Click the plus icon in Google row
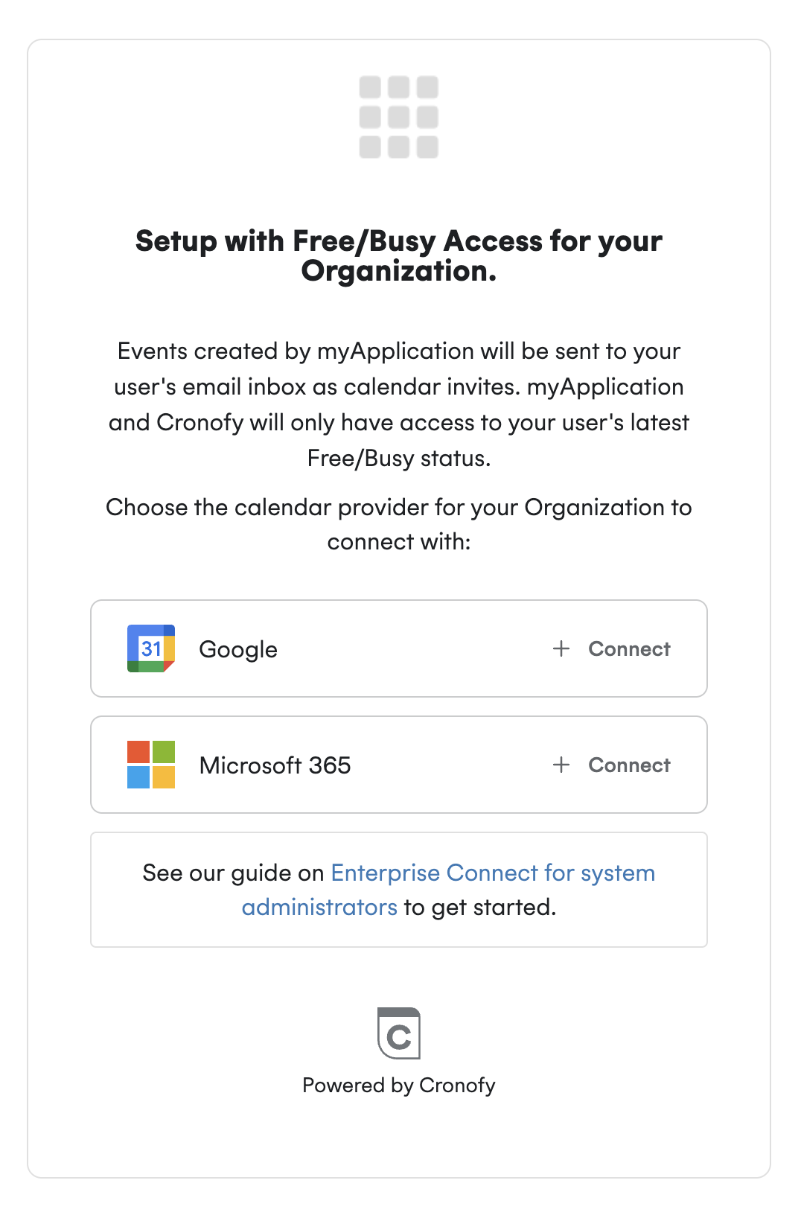This screenshot has height=1221, width=801. click(x=561, y=648)
